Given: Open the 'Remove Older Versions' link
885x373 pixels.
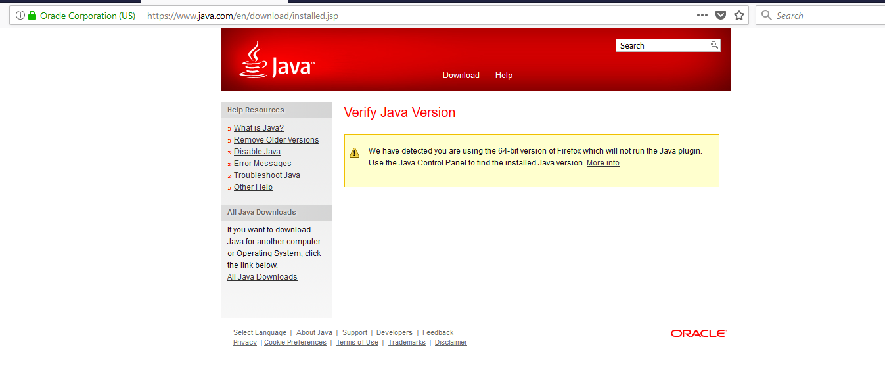Looking at the screenshot, I should [x=276, y=140].
